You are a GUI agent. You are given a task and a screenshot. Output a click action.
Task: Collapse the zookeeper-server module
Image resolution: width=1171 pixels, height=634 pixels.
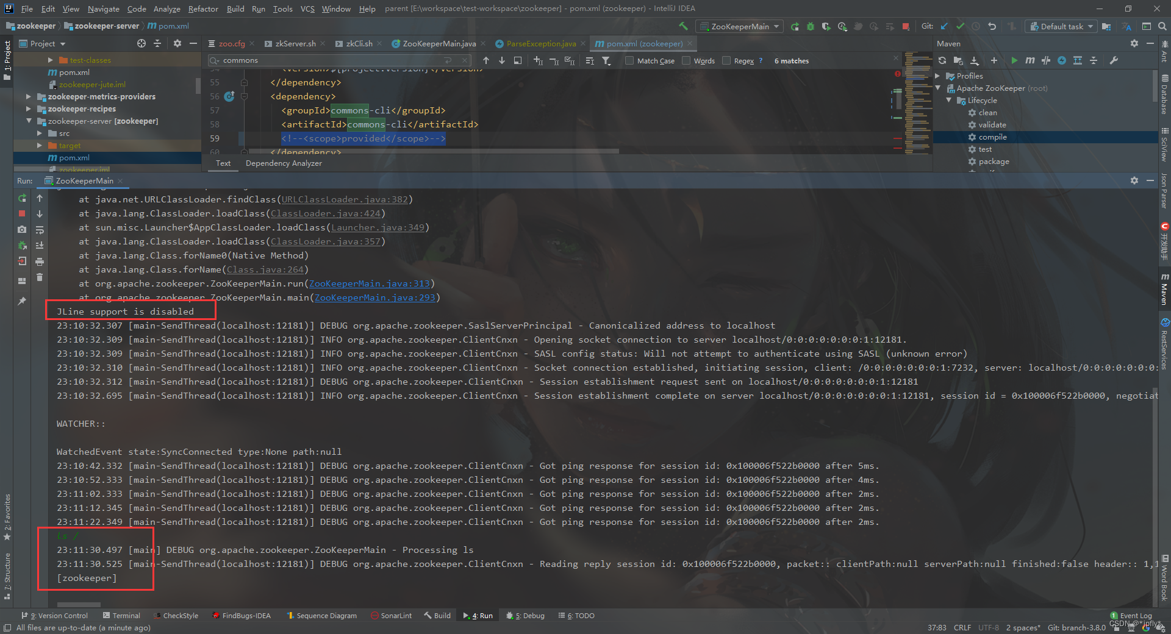point(28,121)
